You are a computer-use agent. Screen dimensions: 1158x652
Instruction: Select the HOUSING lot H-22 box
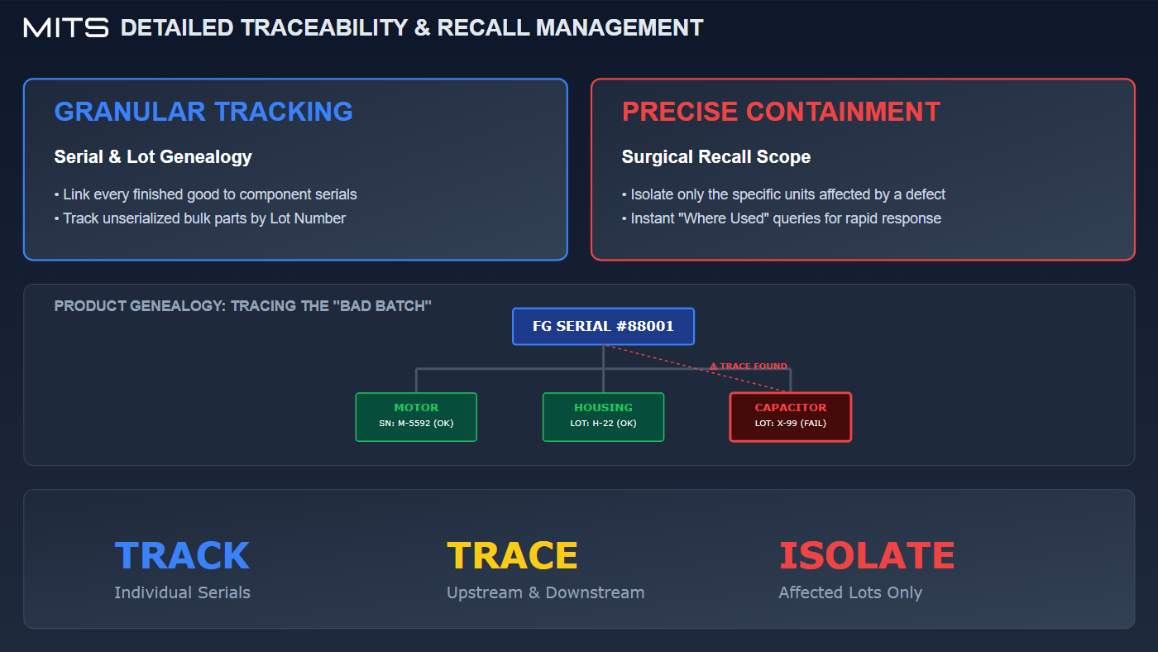pyautogui.click(x=603, y=417)
